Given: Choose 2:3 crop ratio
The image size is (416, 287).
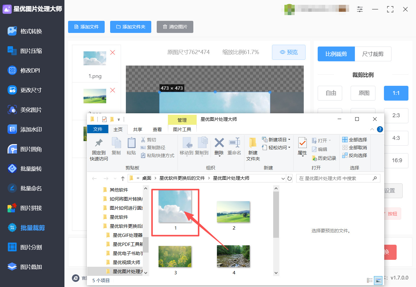Looking at the screenshot, I should click(x=396, y=116).
